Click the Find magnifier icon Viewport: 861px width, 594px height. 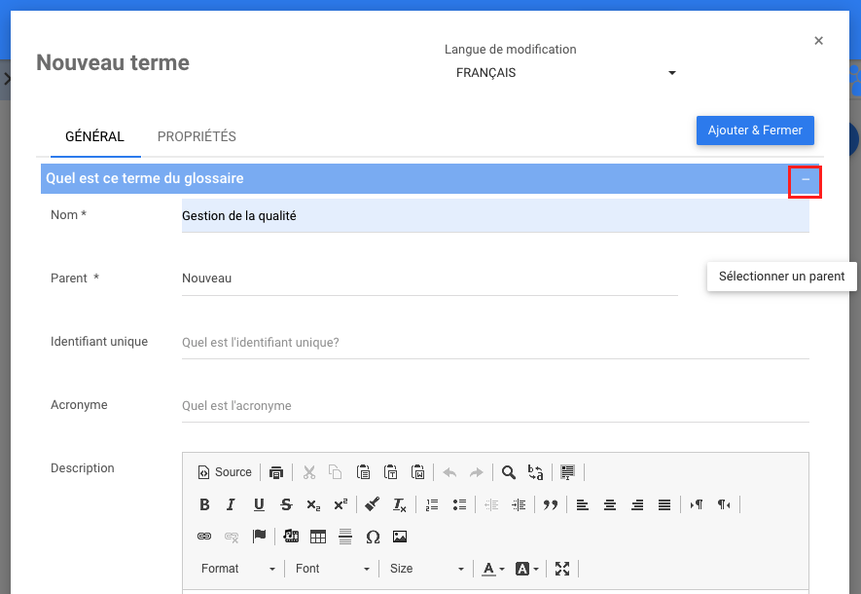click(509, 472)
